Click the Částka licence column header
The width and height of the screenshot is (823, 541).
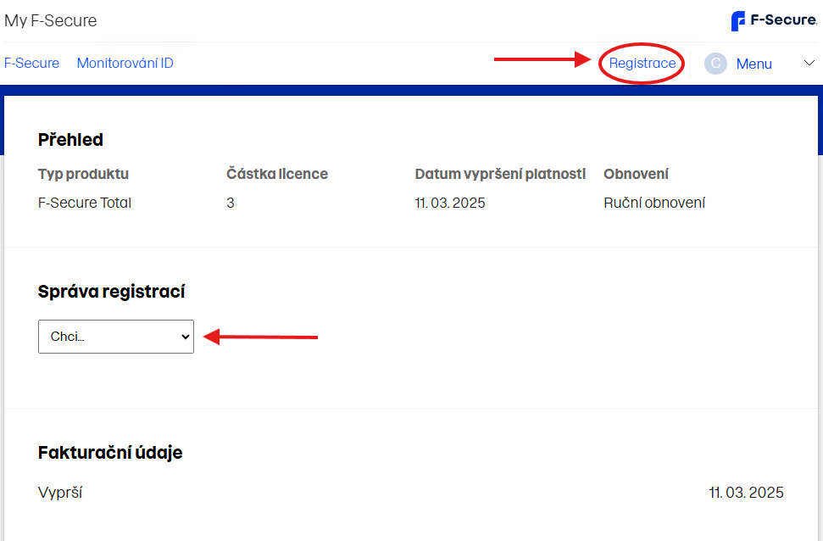(x=276, y=174)
